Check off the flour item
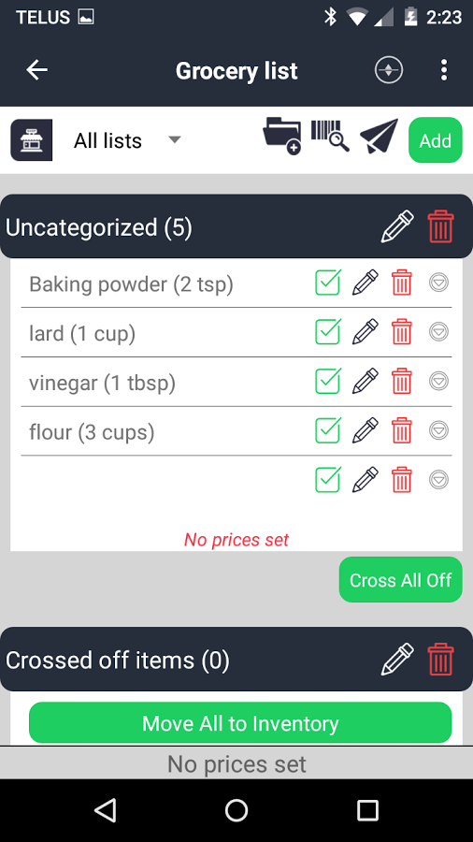The image size is (473, 842). pos(328,430)
